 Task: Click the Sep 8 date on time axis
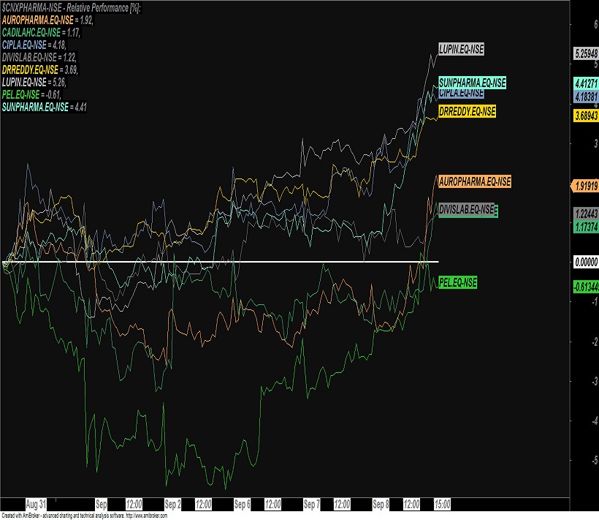point(381,505)
